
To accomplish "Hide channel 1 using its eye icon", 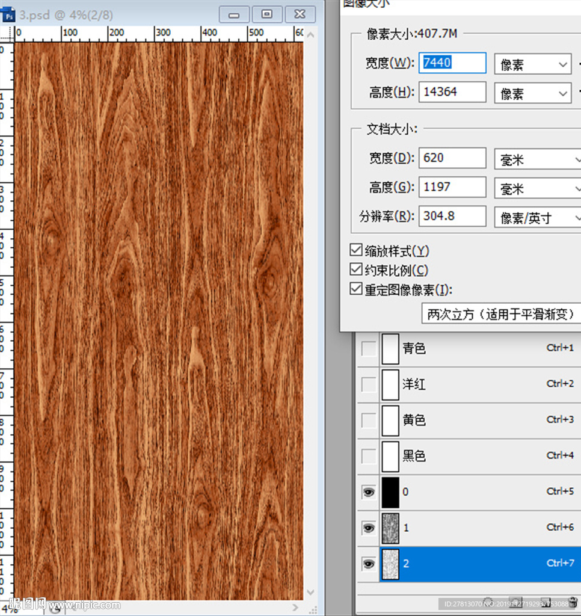I will click(368, 528).
